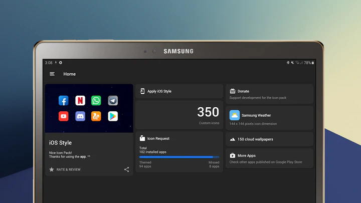Viewport: 361px width, 203px height.
Task: Click the share icon on iOS Style card
Action: tap(126, 169)
